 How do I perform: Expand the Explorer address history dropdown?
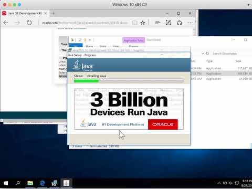[203, 54]
